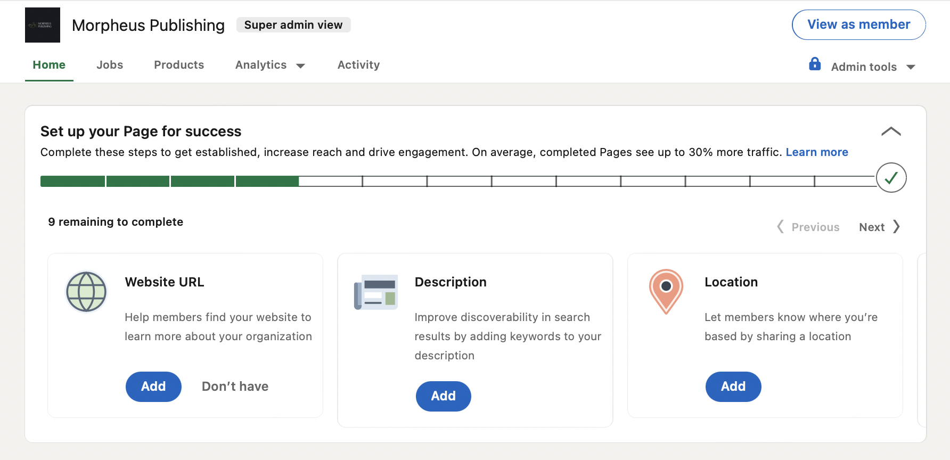Go to Previous setup cards
The height and width of the screenshot is (460, 950).
coord(808,227)
